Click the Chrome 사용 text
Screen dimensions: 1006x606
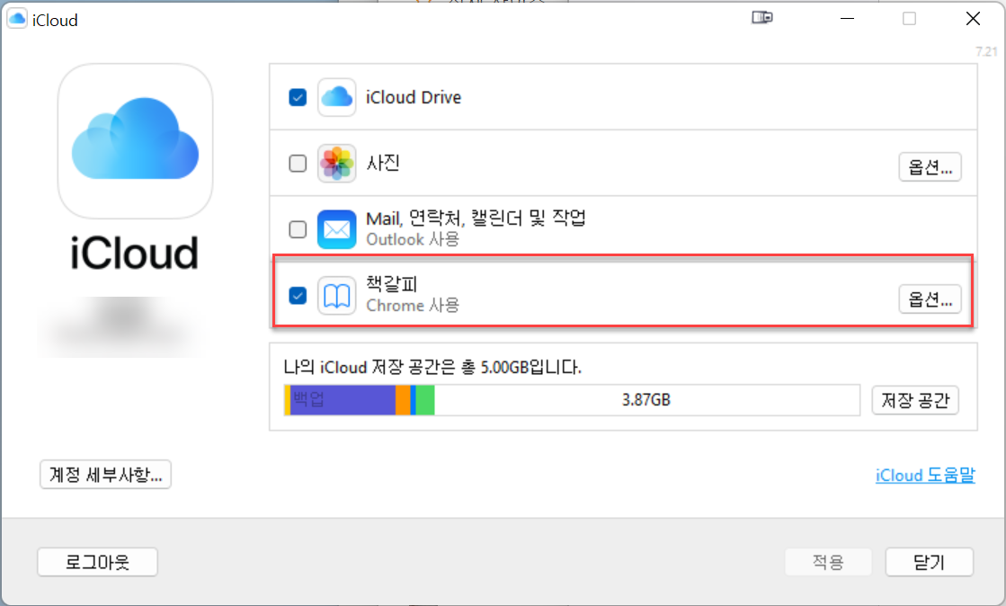tap(413, 306)
